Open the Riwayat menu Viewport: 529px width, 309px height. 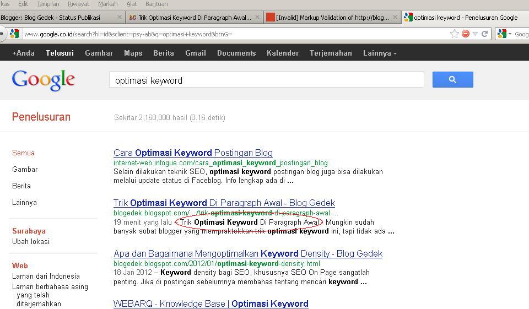pos(79,4)
